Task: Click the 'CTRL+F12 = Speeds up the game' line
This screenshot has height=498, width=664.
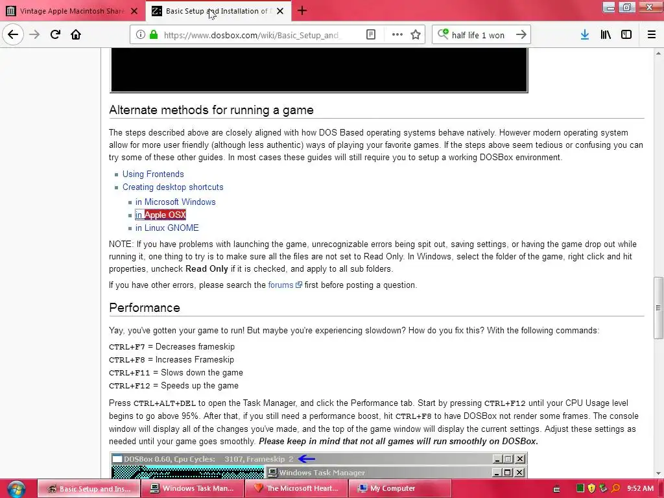Action: [x=174, y=386]
